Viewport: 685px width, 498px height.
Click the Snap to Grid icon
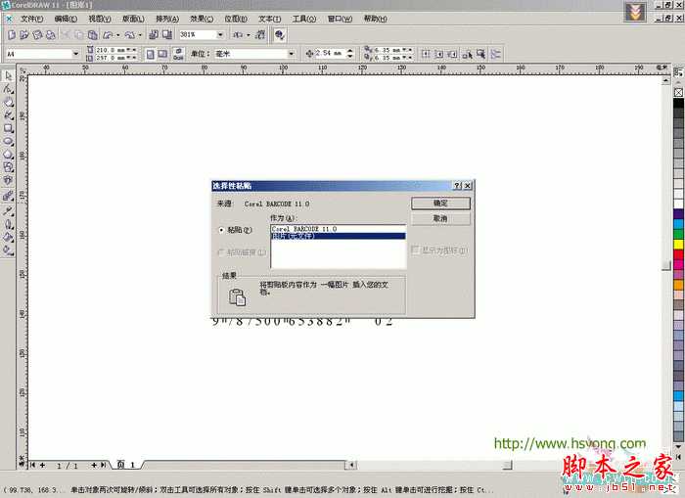coord(426,54)
